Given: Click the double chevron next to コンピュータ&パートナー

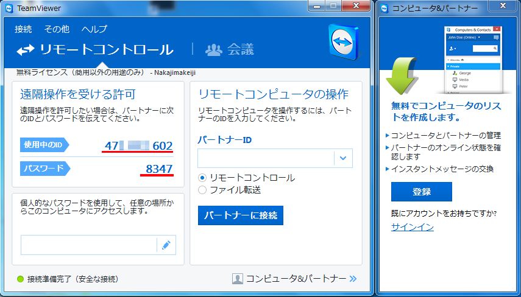Looking at the screenshot, I should click(x=353, y=279).
